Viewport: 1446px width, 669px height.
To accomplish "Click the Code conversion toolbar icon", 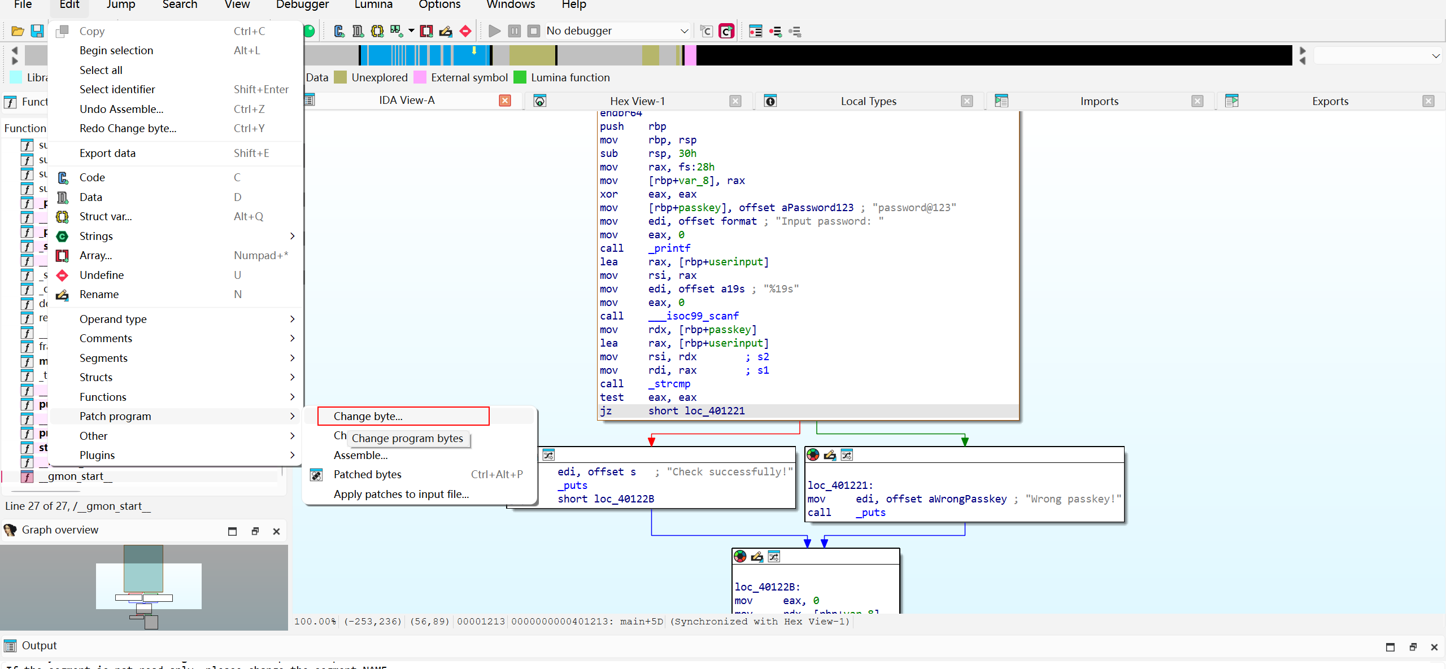I will click(x=339, y=31).
